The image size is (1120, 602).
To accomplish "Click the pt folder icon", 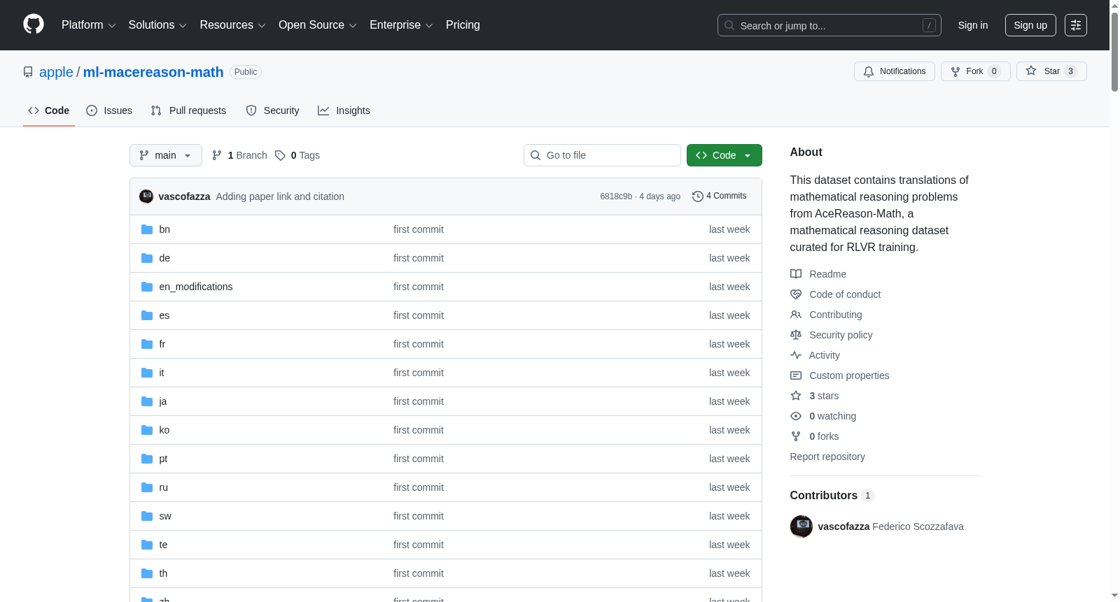I will (147, 459).
